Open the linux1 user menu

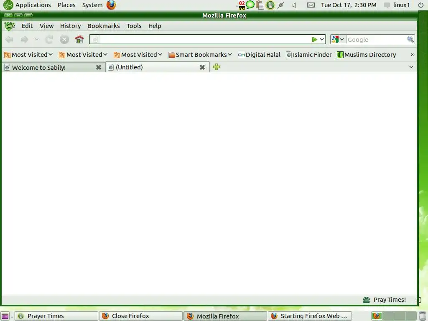(x=397, y=5)
